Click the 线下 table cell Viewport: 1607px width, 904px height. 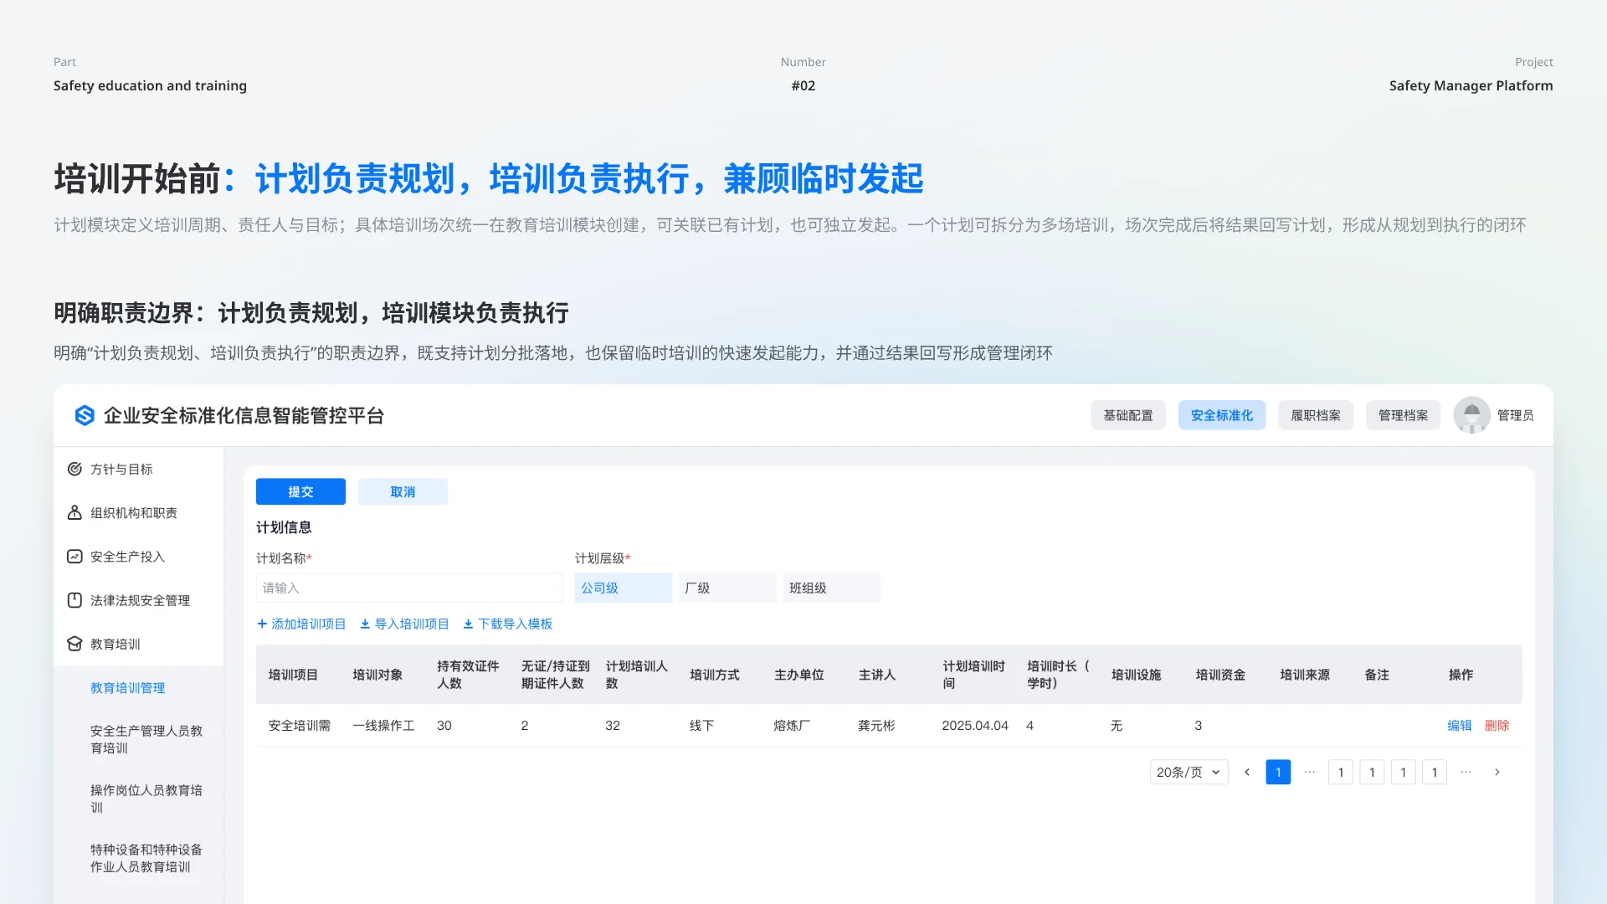[x=701, y=725]
